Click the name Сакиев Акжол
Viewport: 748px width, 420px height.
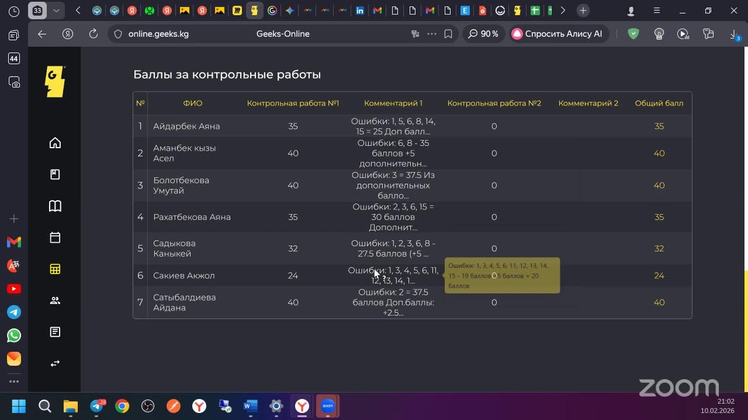point(184,275)
